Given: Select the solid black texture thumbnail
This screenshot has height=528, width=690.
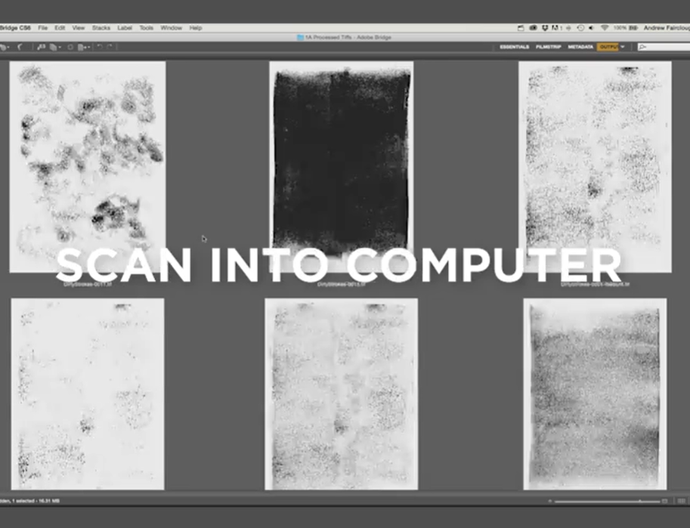Looking at the screenshot, I should pos(341,164).
